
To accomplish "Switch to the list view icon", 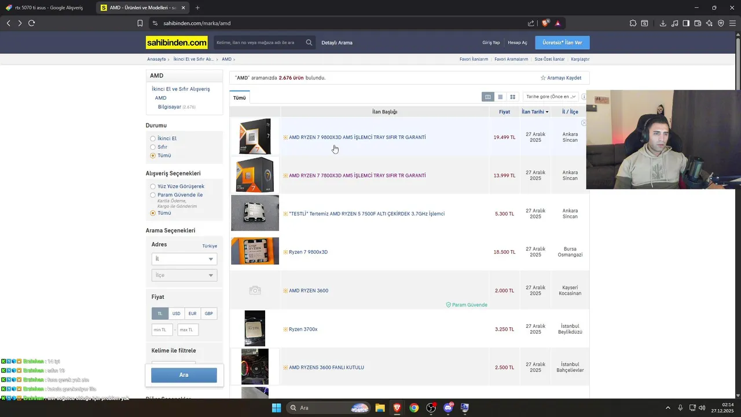I will 500,97.
